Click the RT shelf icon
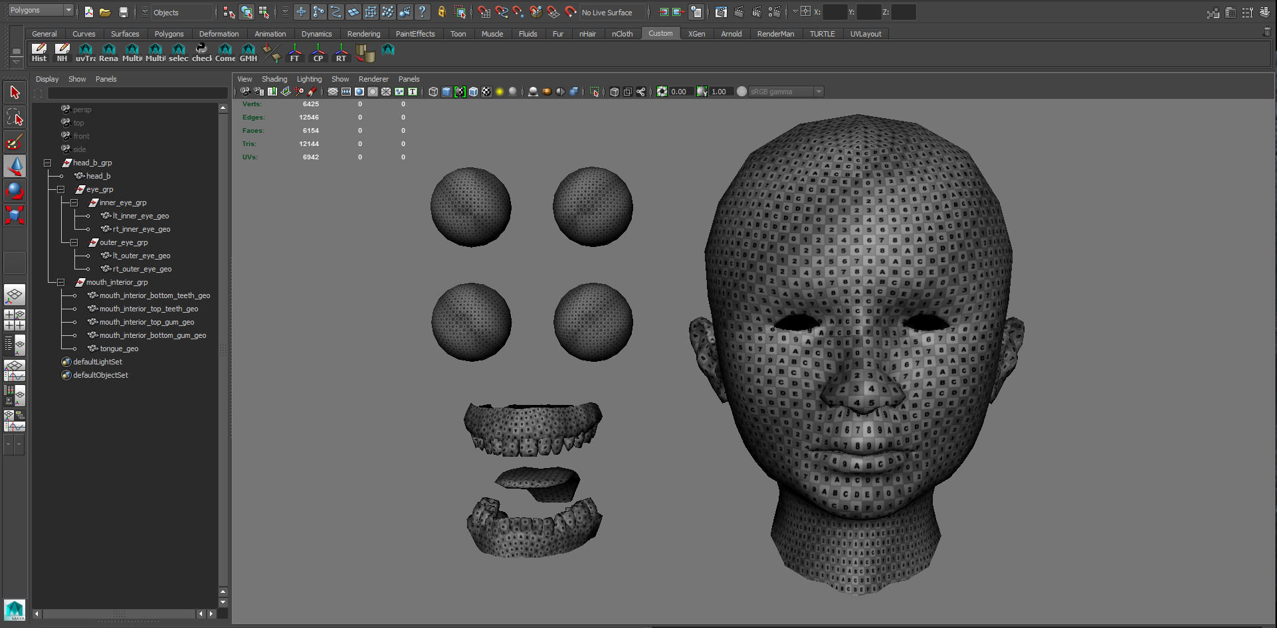The width and height of the screenshot is (1277, 628). [x=341, y=52]
